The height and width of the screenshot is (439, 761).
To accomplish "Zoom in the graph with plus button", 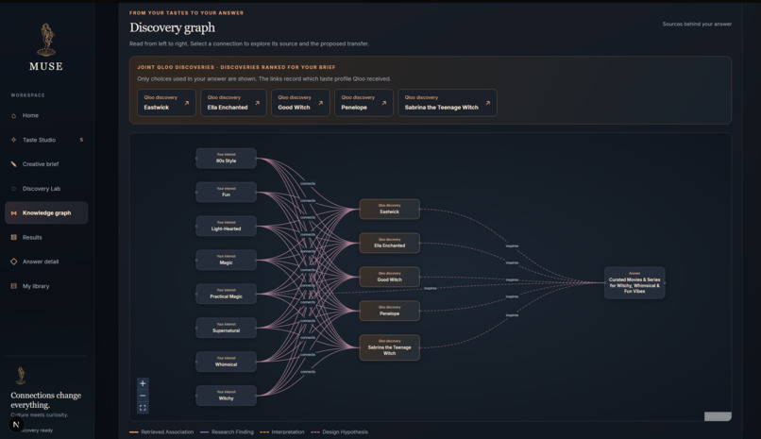I will click(143, 383).
